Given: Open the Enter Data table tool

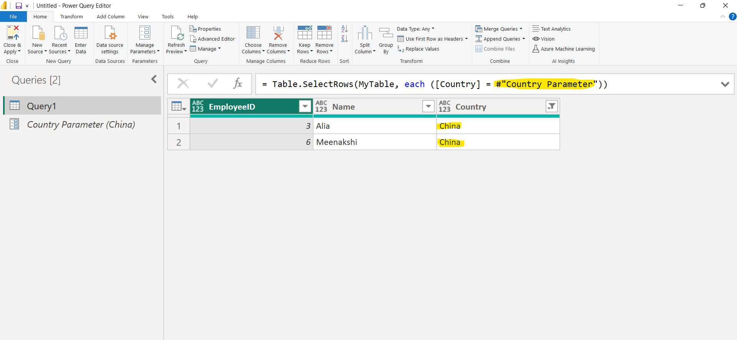Looking at the screenshot, I should pos(81,33).
